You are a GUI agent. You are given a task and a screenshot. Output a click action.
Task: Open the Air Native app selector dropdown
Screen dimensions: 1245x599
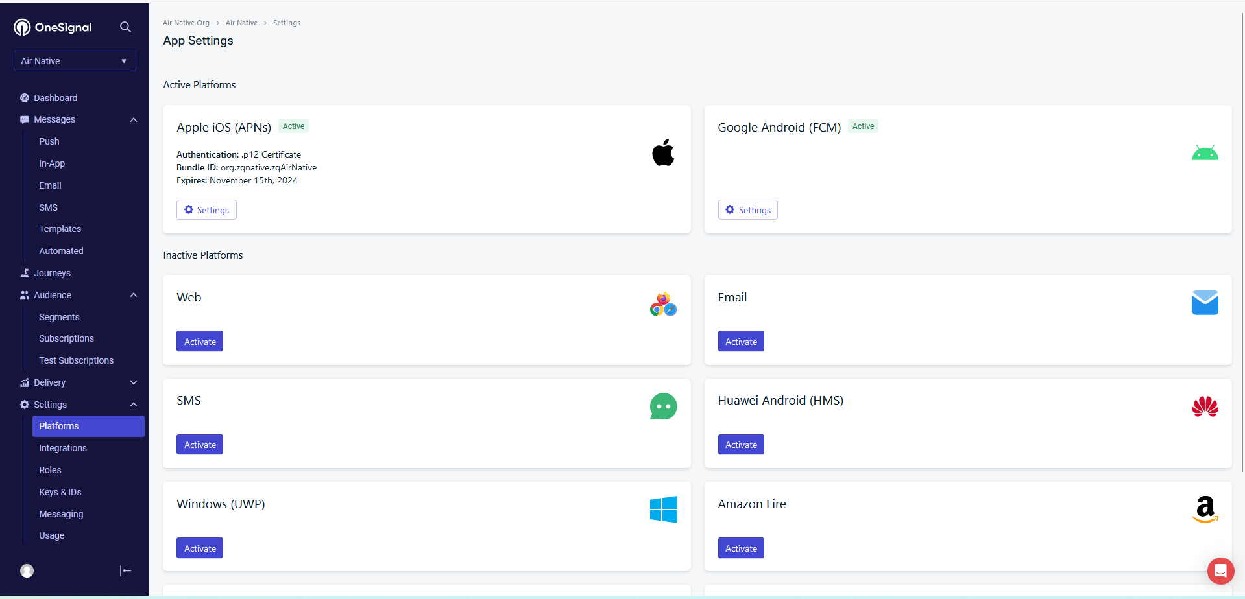(x=75, y=61)
